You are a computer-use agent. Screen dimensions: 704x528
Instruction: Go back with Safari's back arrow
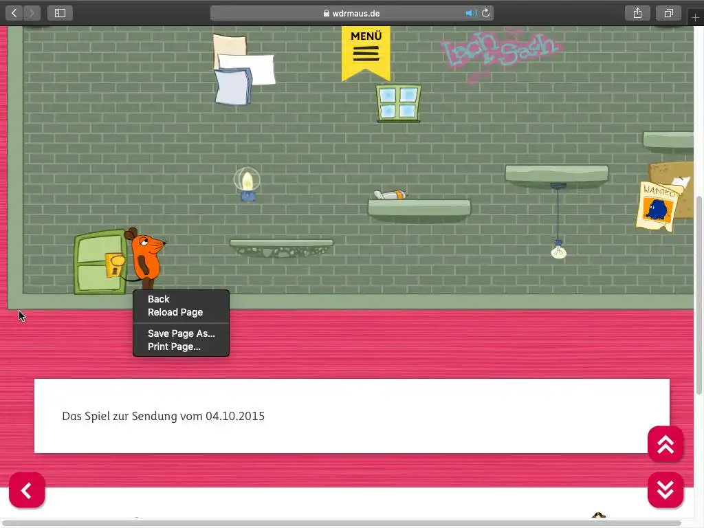pyautogui.click(x=14, y=13)
